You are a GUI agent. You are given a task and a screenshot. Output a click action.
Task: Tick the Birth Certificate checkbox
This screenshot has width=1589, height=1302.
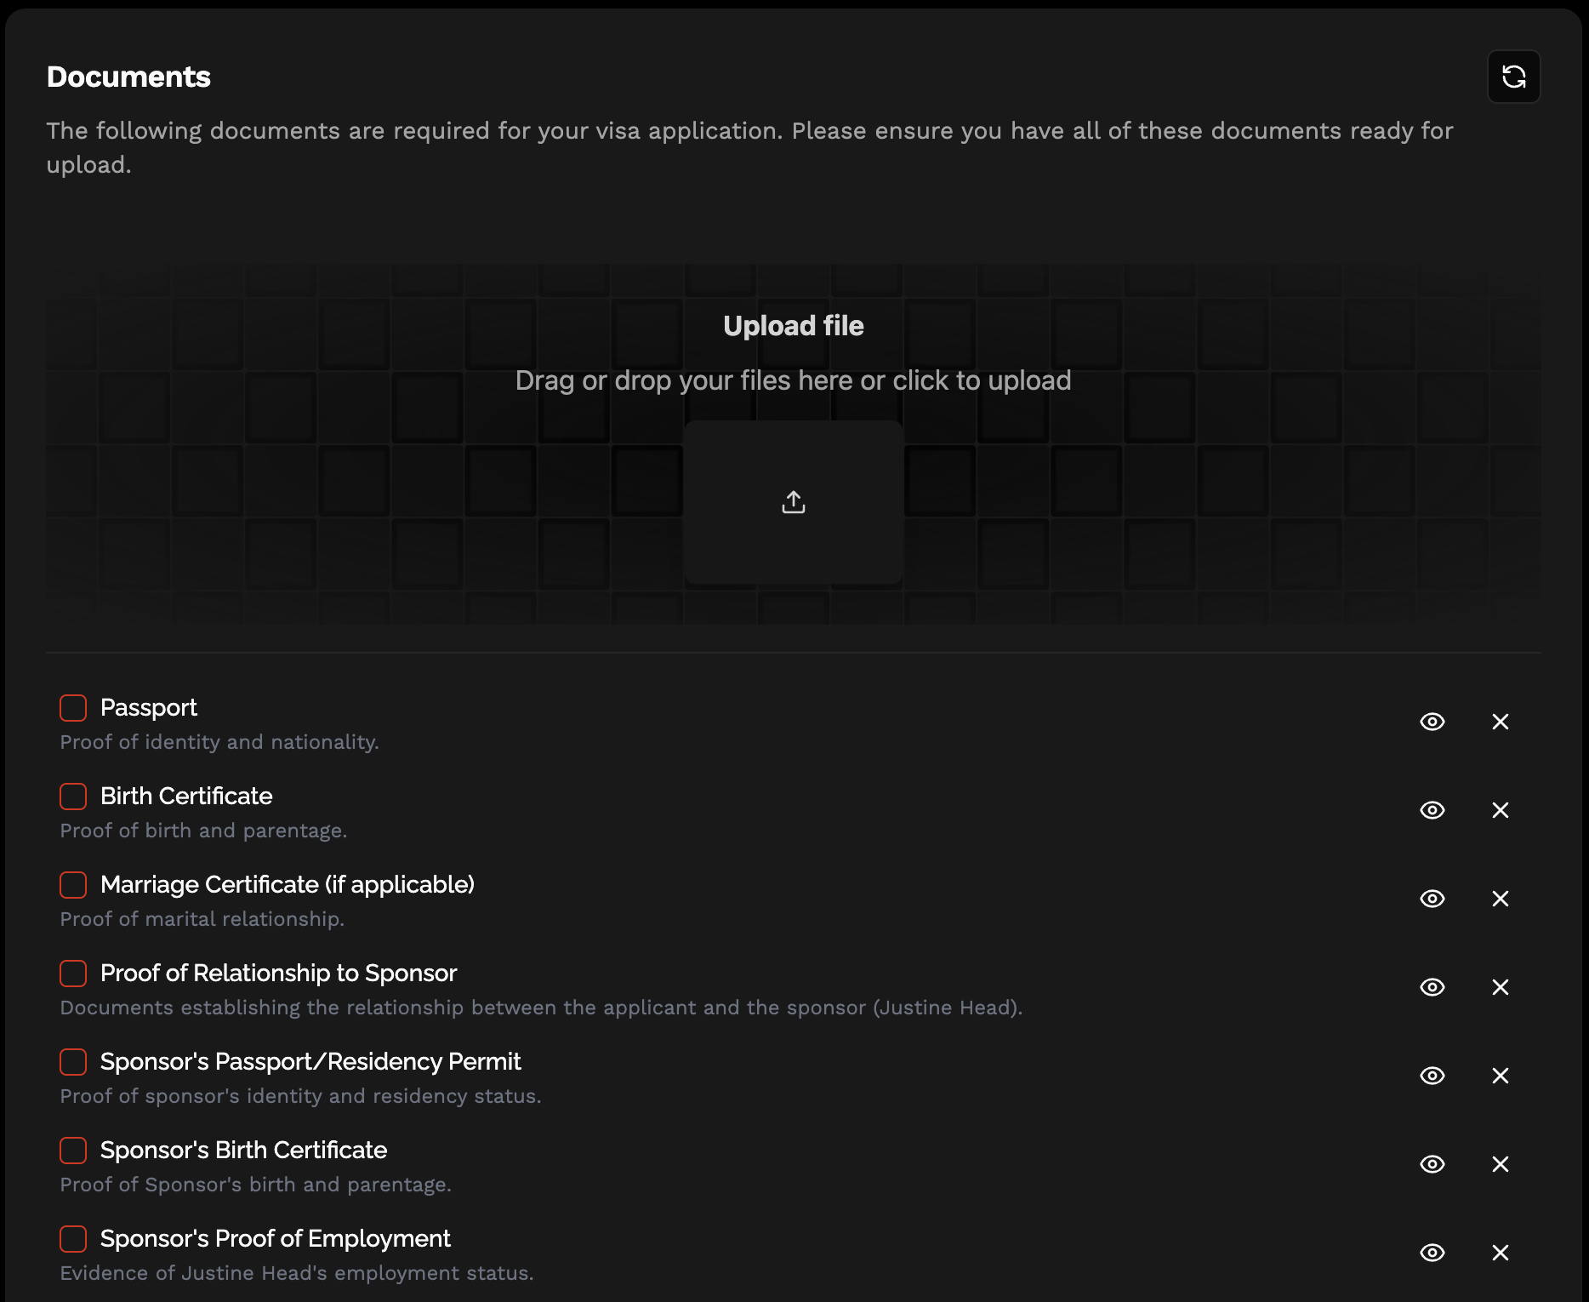(x=73, y=797)
